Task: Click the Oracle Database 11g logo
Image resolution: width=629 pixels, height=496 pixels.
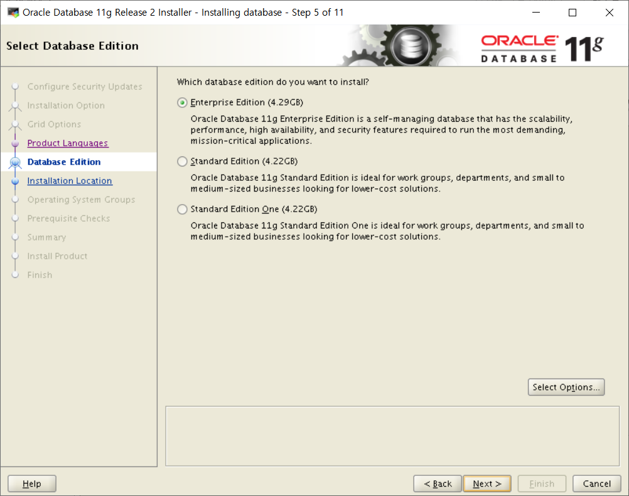Action: [542, 49]
